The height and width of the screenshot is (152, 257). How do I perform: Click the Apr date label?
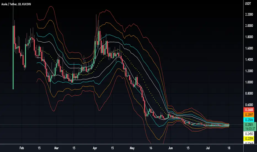pos(95,148)
